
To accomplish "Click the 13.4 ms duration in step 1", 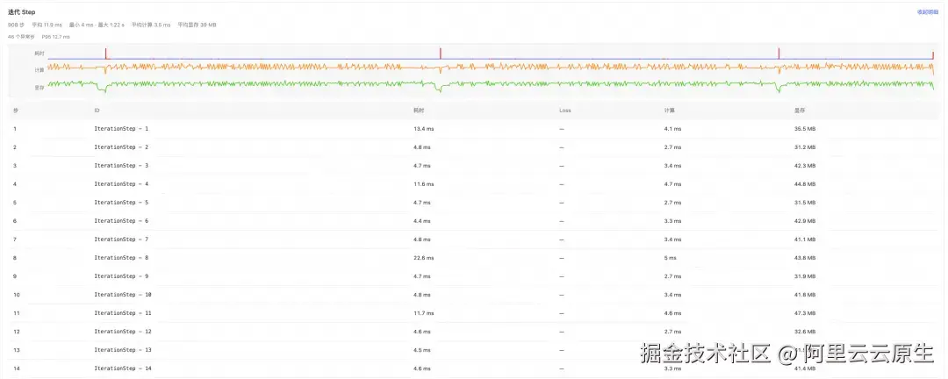I will coord(423,129).
